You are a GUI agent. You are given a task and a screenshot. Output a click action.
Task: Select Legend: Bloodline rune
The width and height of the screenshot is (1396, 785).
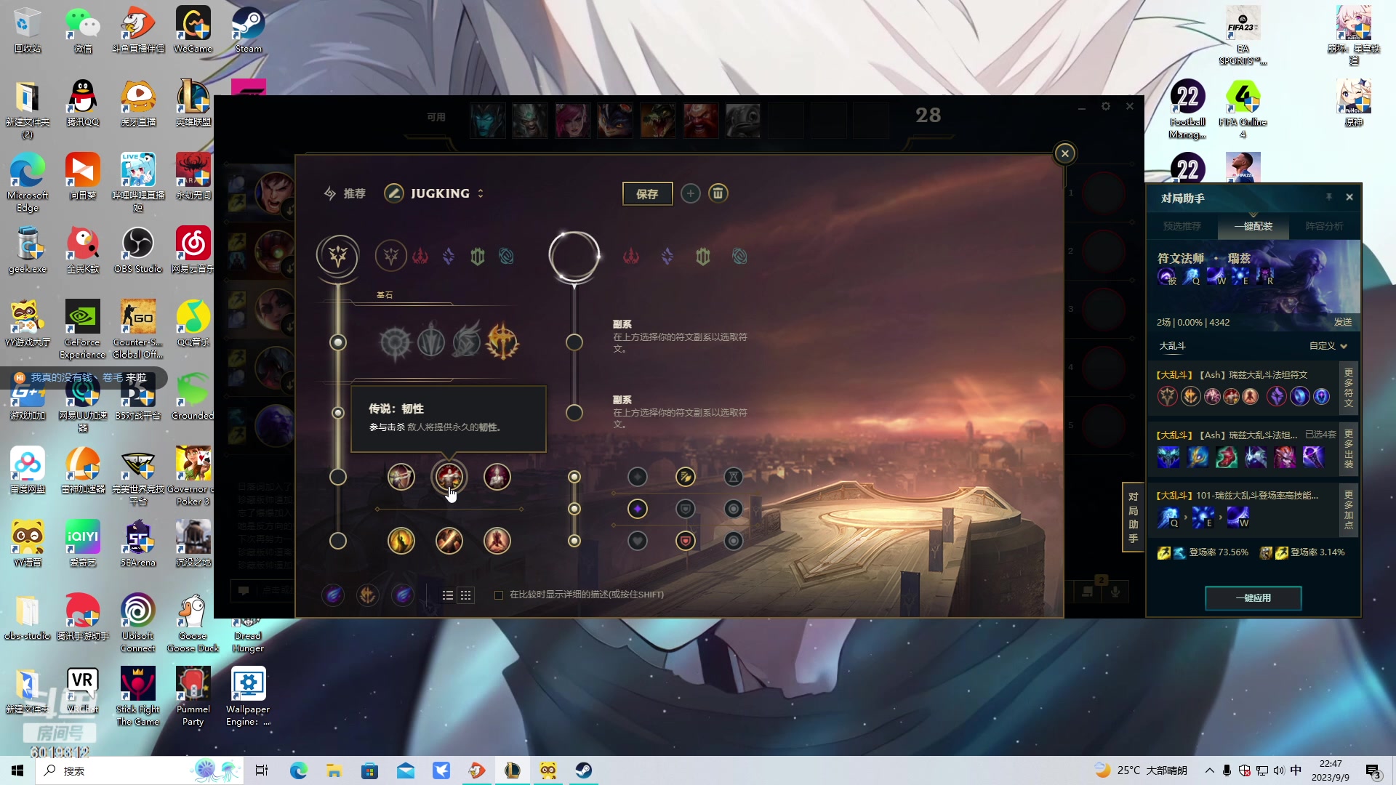pos(497,477)
